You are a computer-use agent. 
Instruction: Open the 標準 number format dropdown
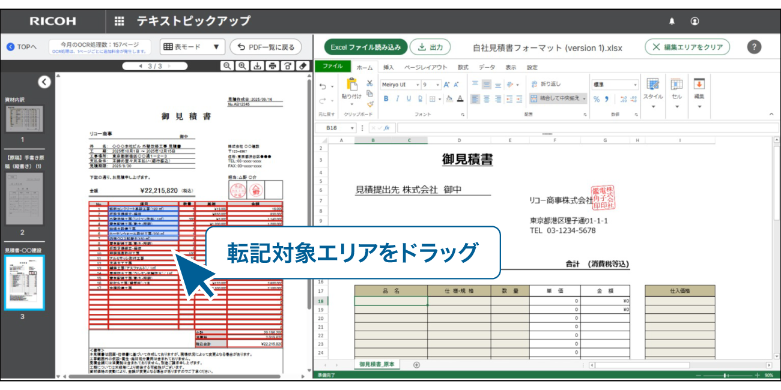635,85
